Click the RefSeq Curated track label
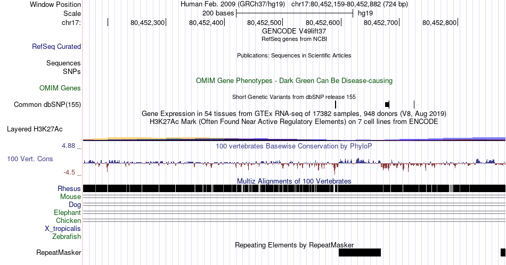This screenshot has width=506, height=265. tap(56, 46)
